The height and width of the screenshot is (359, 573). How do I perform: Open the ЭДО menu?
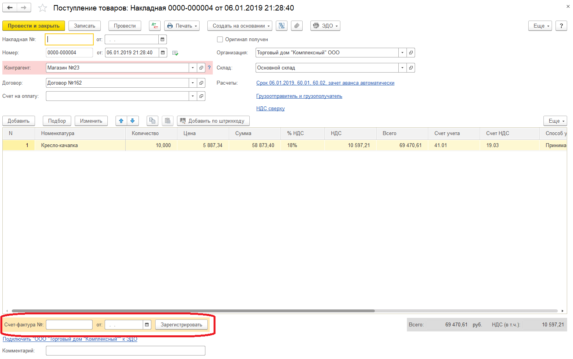(x=325, y=26)
